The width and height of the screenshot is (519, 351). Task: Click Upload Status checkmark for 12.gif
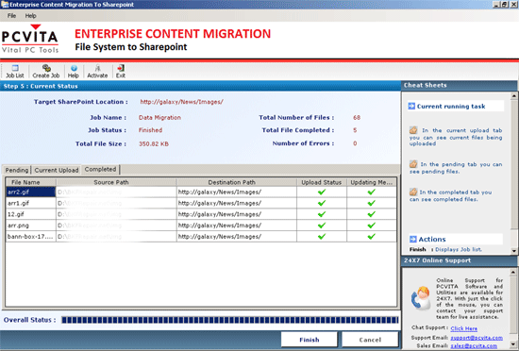pyautogui.click(x=322, y=214)
